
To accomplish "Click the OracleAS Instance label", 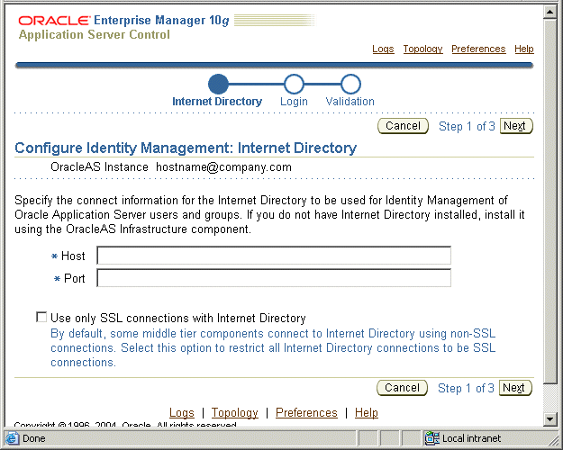I will point(99,167).
